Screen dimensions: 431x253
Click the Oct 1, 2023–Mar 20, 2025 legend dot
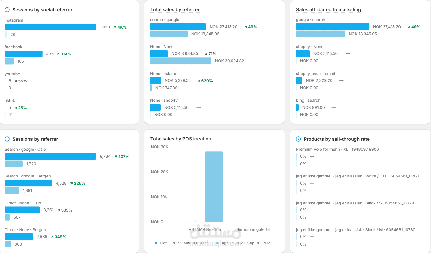(156, 243)
